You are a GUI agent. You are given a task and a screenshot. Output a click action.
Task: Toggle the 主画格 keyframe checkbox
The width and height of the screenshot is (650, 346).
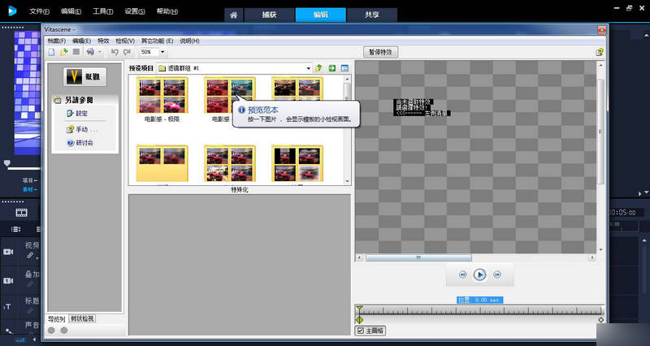pos(361,331)
